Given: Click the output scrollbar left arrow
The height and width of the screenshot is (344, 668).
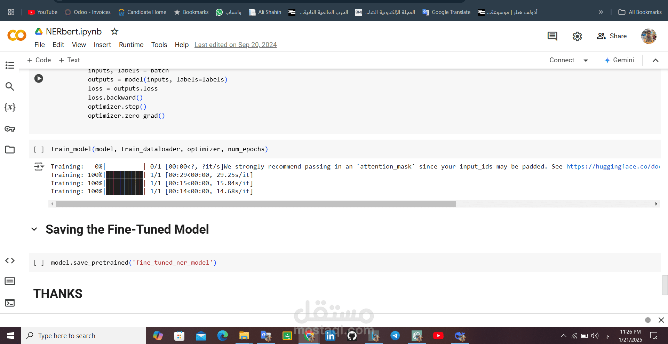Looking at the screenshot, I should coord(52,204).
